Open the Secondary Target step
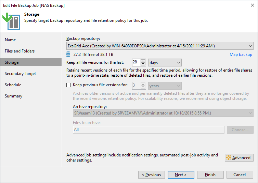Viewport: 258px width, 183px height. tap(21, 74)
